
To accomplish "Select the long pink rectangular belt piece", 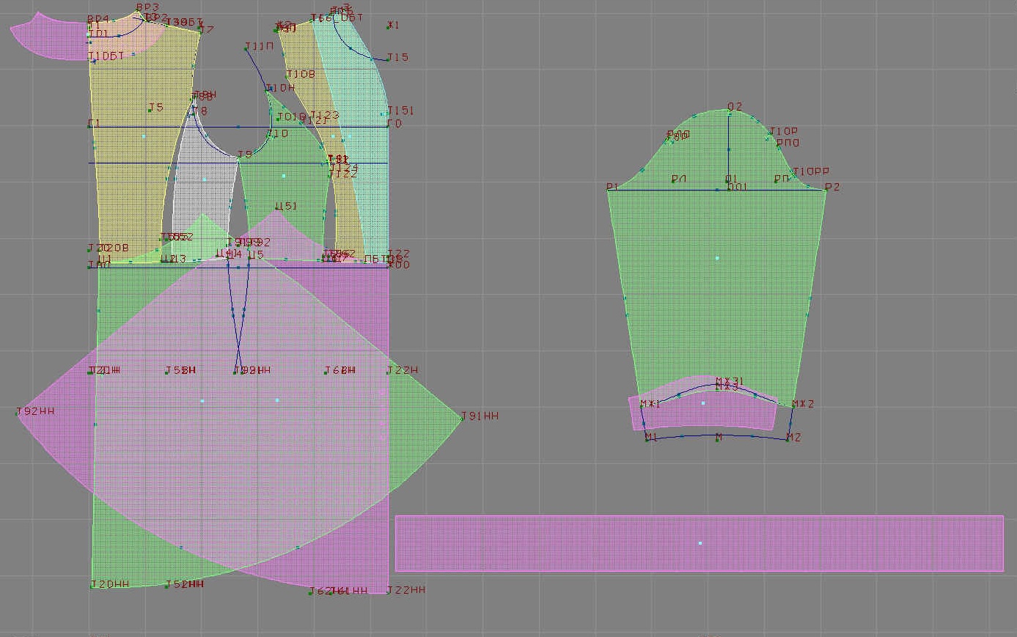I will [x=699, y=543].
